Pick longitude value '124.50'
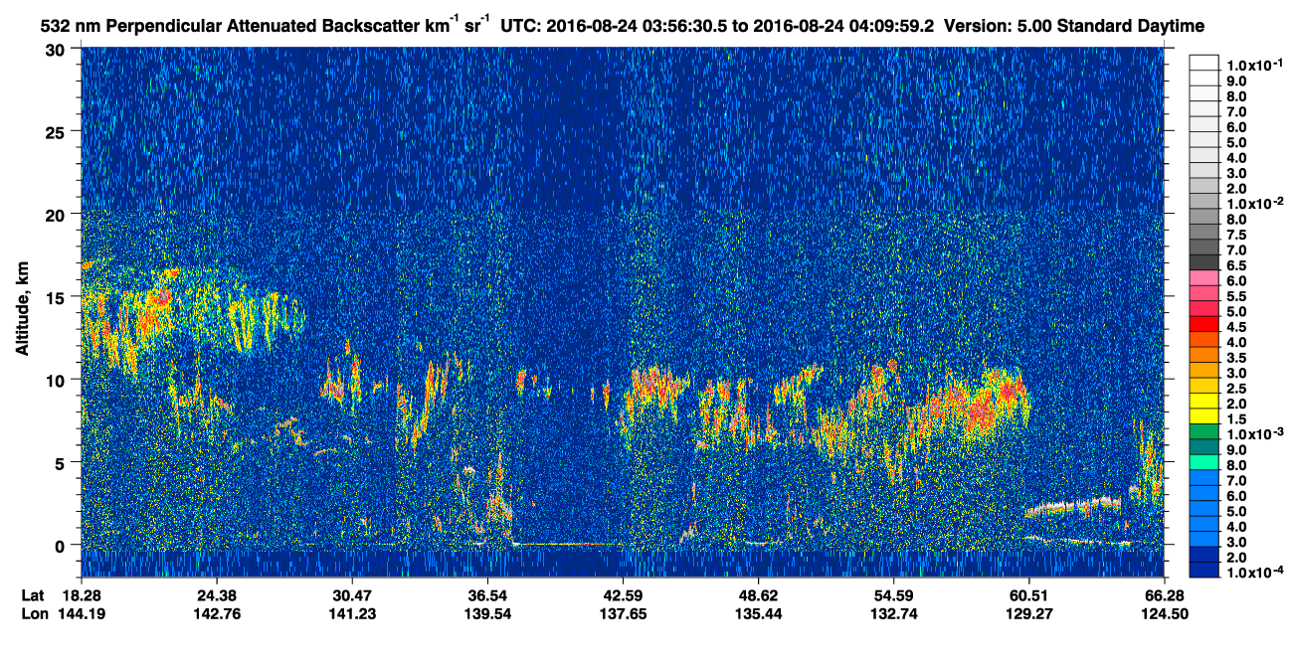Image resolution: width=1293 pixels, height=663 pixels. [x=1164, y=613]
